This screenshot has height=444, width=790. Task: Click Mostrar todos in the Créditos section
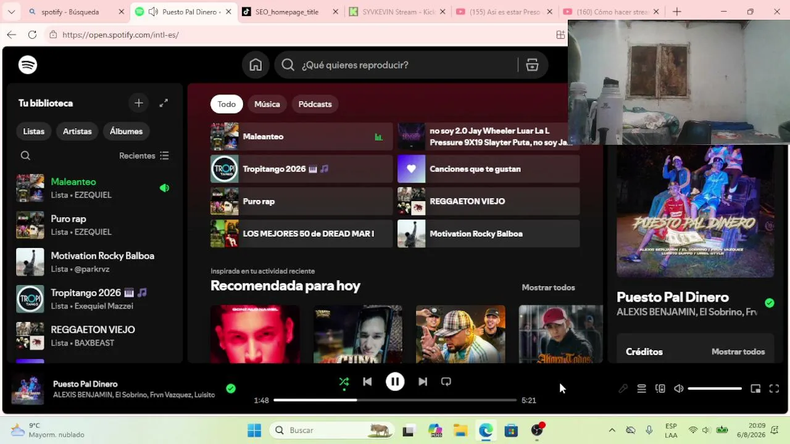(x=738, y=351)
